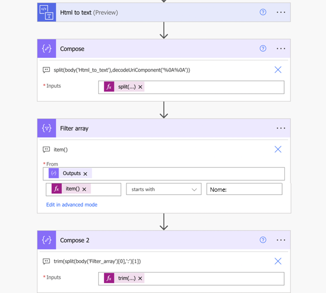Close the split expression comment in Compose

(278, 70)
